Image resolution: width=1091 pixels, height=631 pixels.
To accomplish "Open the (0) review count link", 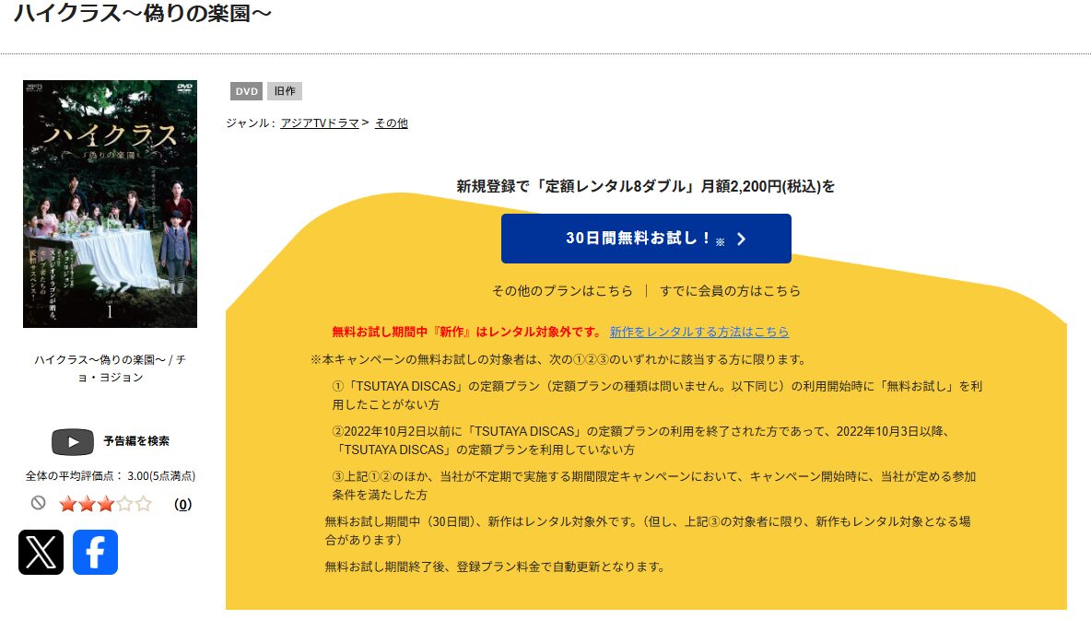I will click(182, 505).
